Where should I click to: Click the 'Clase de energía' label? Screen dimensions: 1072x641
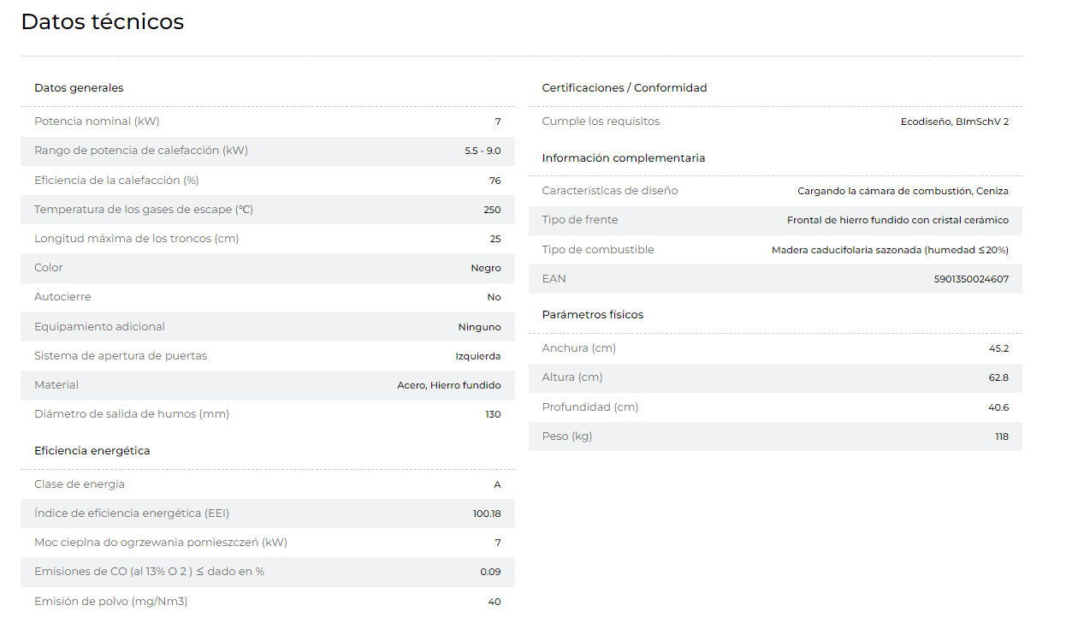click(x=80, y=484)
